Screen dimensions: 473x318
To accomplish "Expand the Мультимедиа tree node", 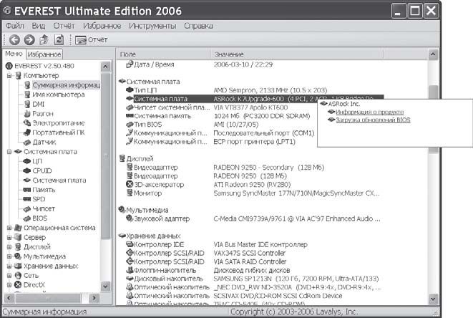I will tap(9, 256).
